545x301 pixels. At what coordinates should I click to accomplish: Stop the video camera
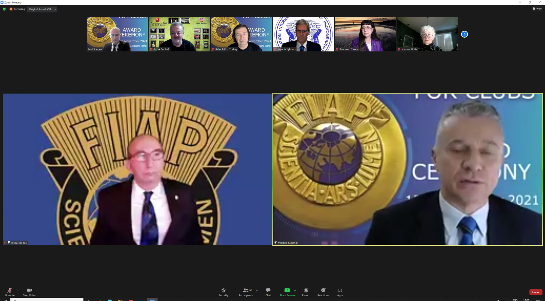pyautogui.click(x=29, y=292)
